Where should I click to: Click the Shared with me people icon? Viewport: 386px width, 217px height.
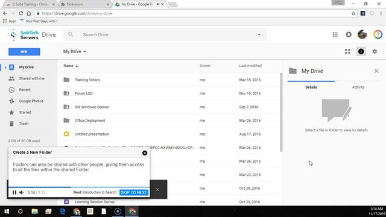[11, 78]
